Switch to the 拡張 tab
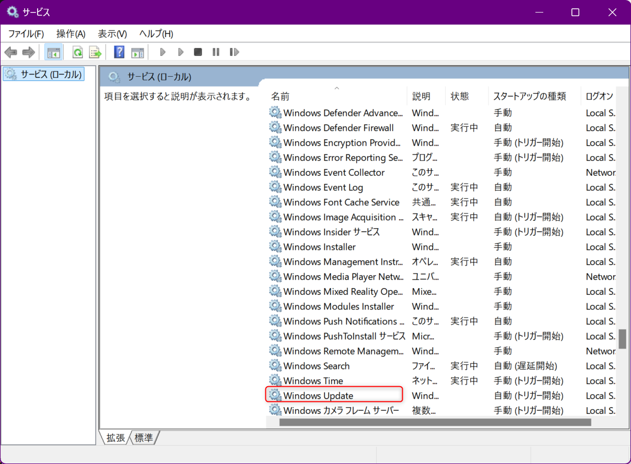The image size is (631, 464). [115, 438]
